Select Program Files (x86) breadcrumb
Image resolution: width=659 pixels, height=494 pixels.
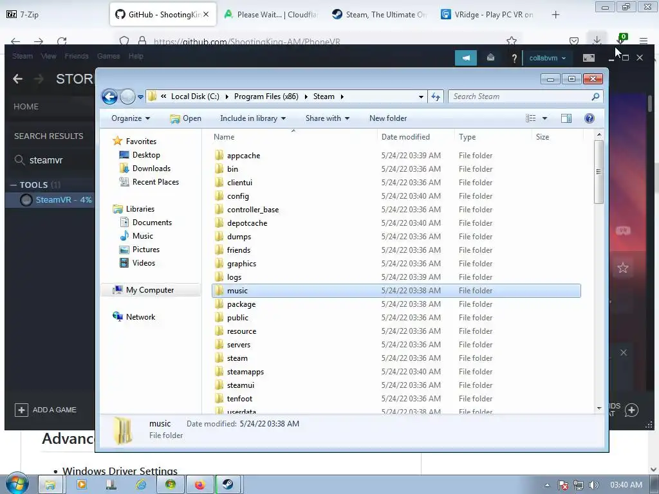(x=266, y=96)
